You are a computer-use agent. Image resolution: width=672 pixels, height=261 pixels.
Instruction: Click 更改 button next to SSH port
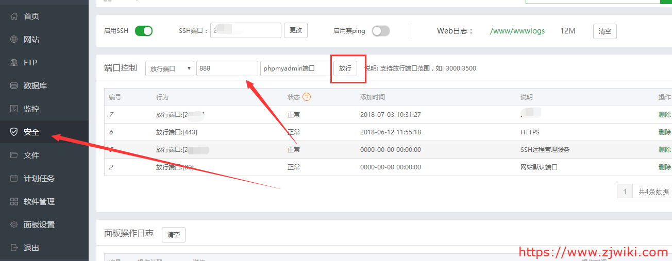click(x=296, y=30)
